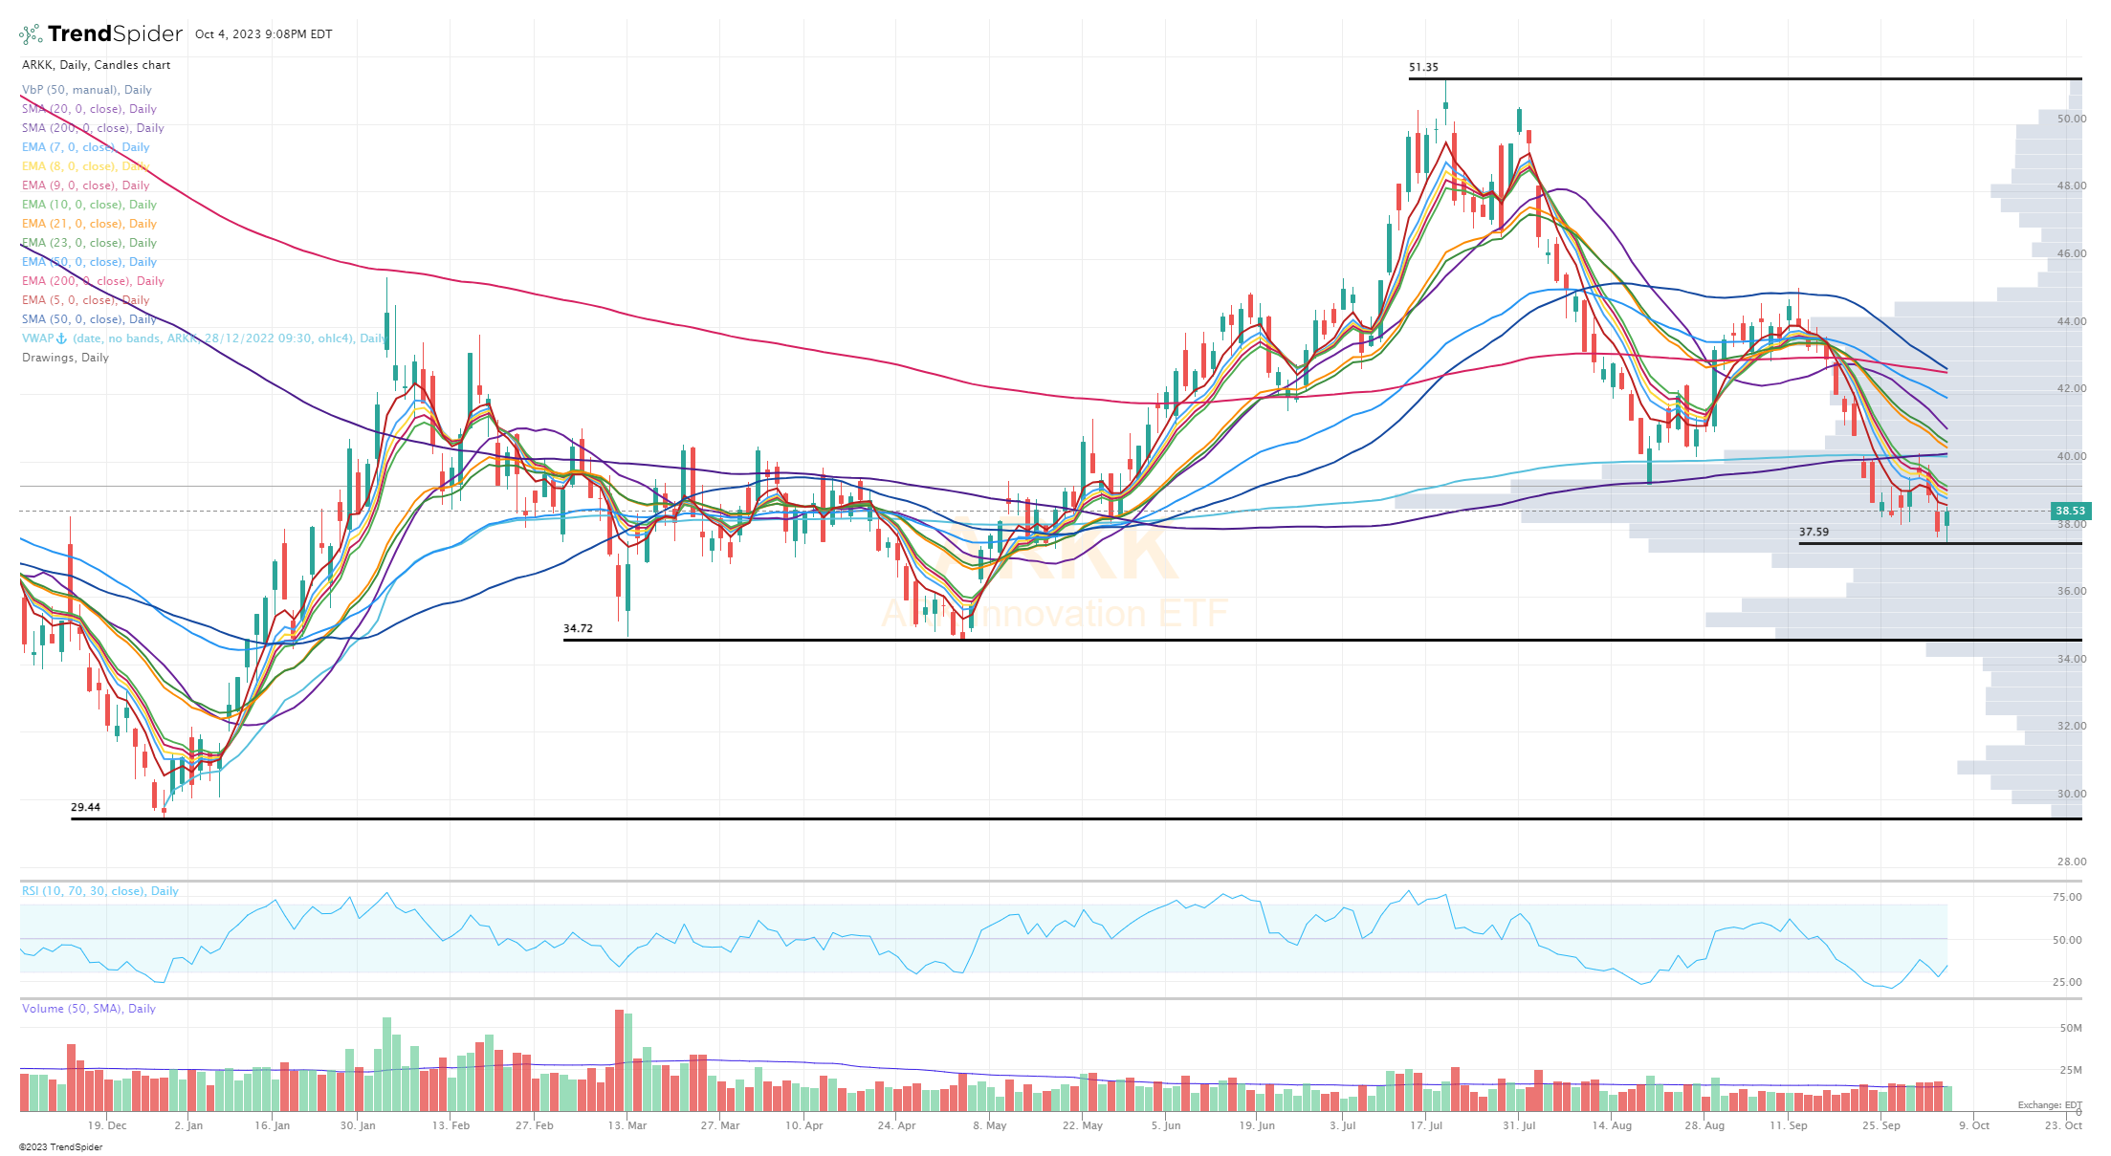Click 'ARKK, Daily, Candles chart' title
Image resolution: width=2111 pixels, height=1156 pixels.
pos(97,65)
